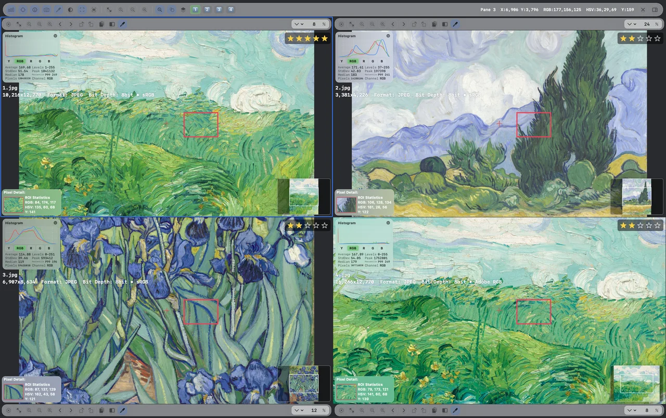The height and width of the screenshot is (418, 666).
Task: Zoom out in the 4.jpg pane toolbar
Action: 372,410
